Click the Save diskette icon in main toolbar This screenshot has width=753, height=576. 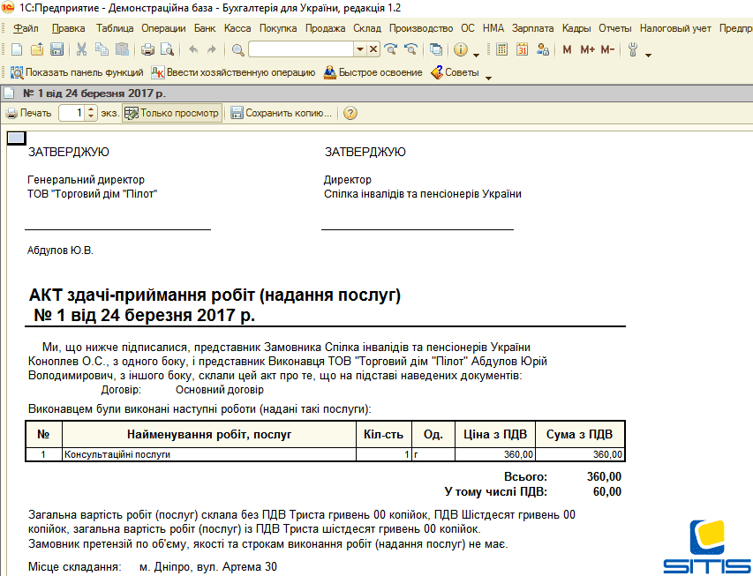(x=56, y=49)
